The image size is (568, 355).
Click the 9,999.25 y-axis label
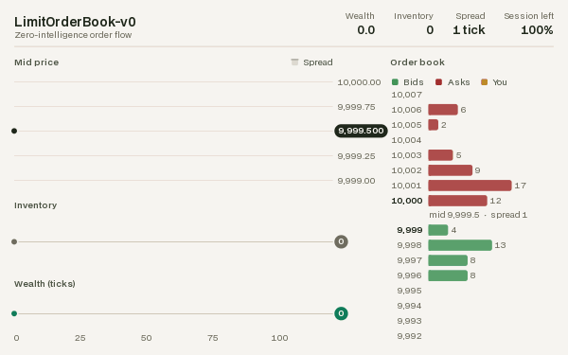point(356,156)
